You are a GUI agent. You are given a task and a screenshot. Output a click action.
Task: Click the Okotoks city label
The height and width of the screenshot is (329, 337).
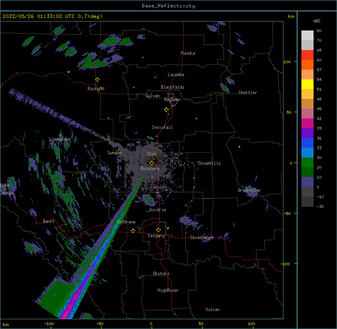pos(161,274)
